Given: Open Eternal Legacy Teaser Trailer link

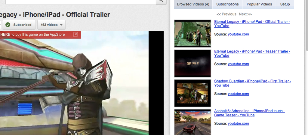Looking at the screenshot, I should tap(252, 53).
